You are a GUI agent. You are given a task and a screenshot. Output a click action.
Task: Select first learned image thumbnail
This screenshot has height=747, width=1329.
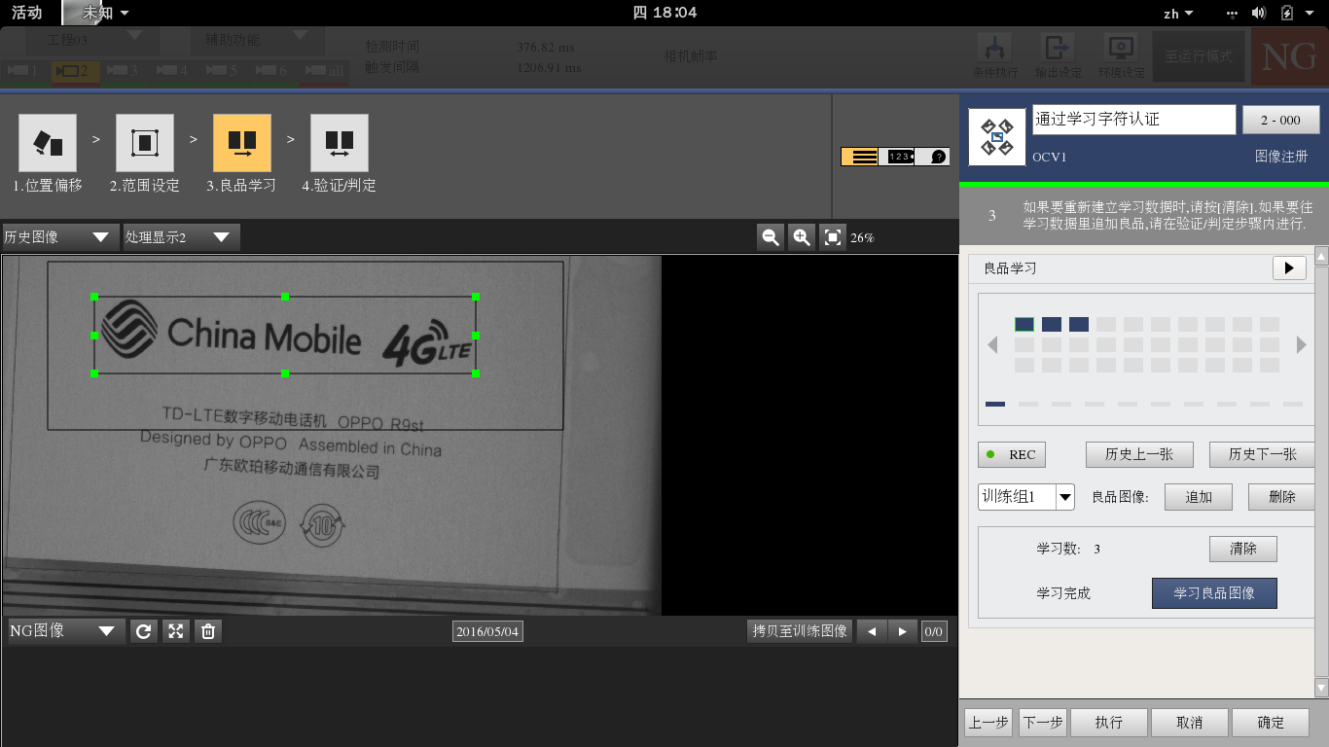pos(1024,325)
